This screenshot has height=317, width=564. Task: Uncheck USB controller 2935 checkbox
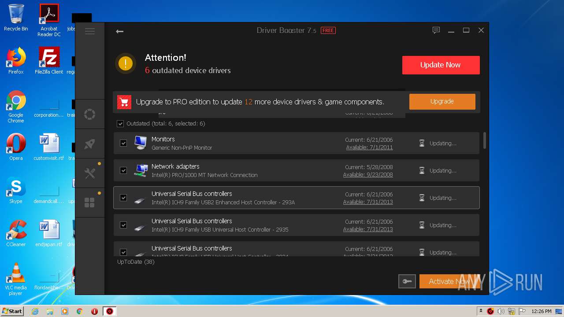[123, 225]
